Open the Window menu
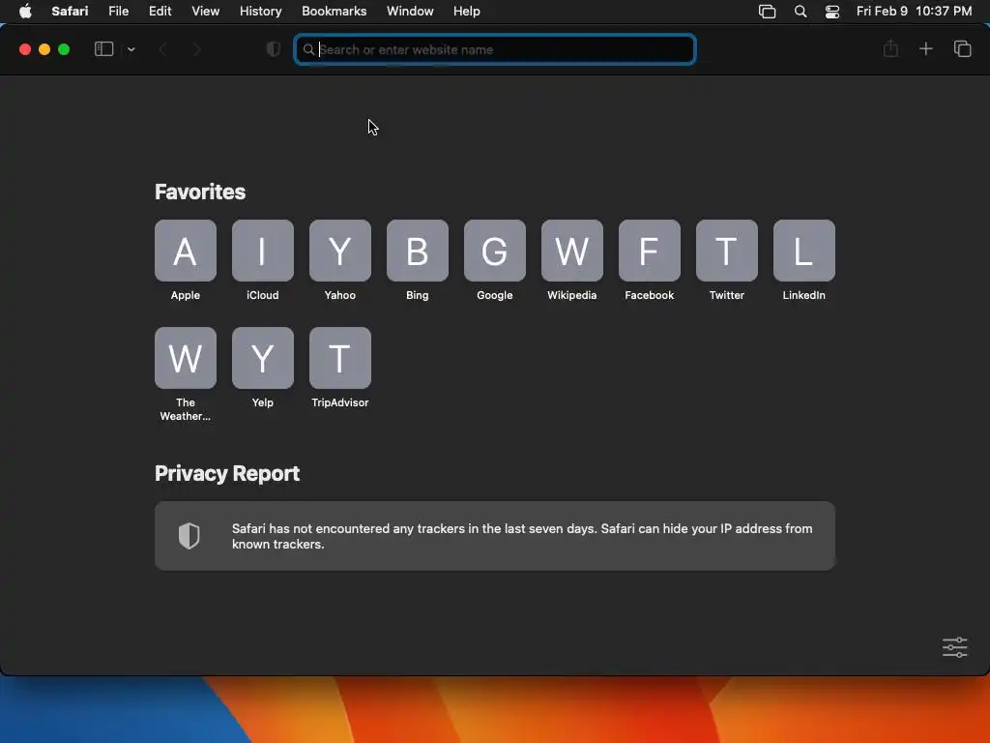 coord(410,12)
